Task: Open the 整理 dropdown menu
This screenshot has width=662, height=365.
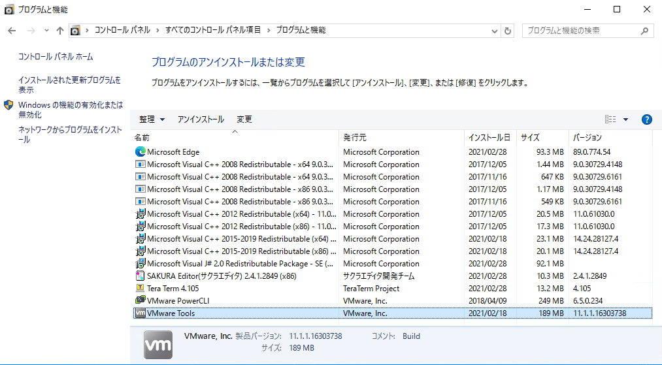Action: click(x=152, y=119)
